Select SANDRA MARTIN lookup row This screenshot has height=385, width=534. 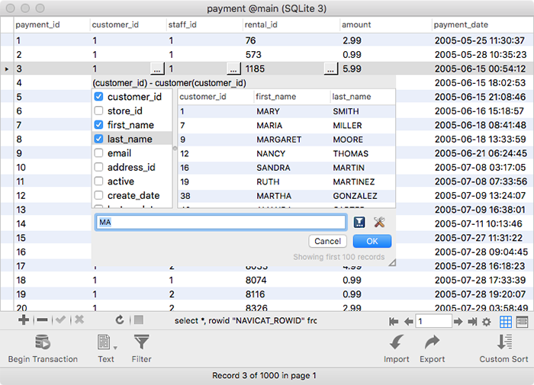(286, 168)
